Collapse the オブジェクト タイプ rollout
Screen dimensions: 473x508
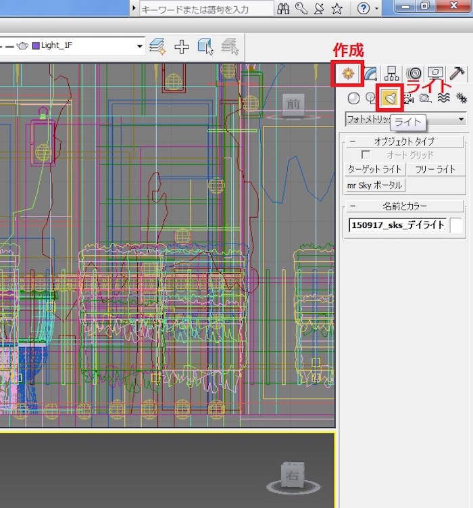click(404, 141)
